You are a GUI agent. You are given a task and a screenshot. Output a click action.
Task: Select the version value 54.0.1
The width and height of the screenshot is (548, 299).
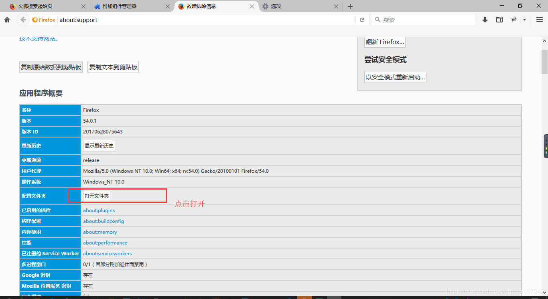pos(90,121)
